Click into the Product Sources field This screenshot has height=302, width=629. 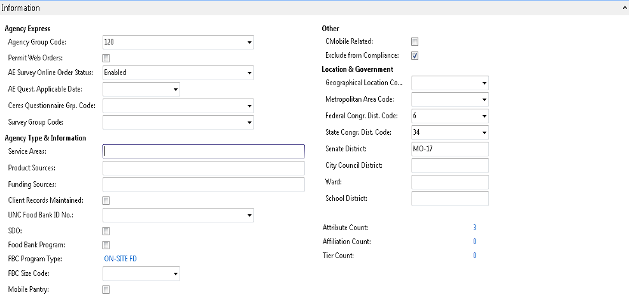pyautogui.click(x=204, y=168)
